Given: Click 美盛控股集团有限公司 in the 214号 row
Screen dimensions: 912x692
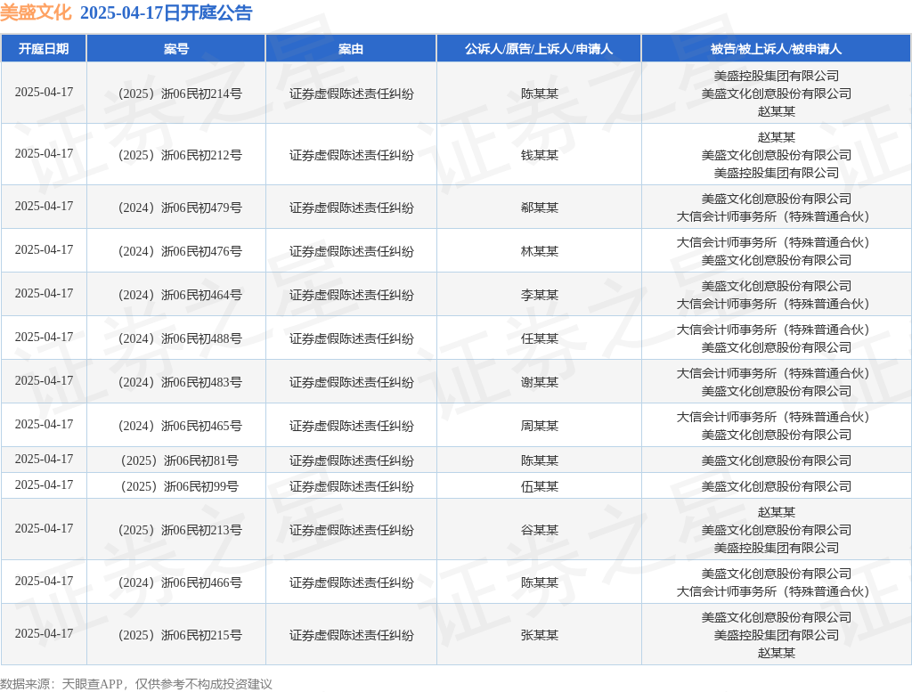Looking at the screenshot, I should (776, 76).
